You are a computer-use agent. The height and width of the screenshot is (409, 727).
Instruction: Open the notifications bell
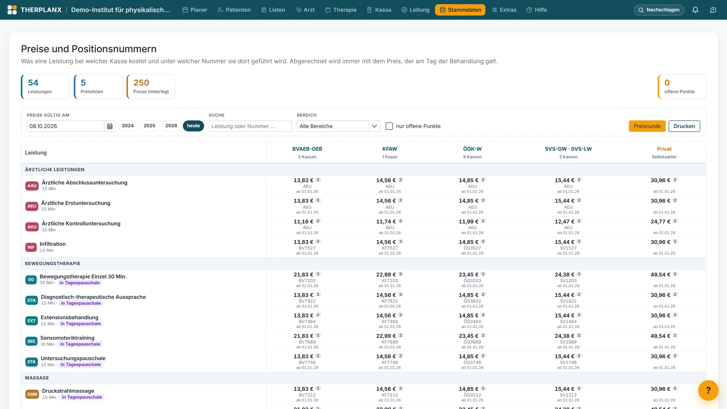coord(695,10)
